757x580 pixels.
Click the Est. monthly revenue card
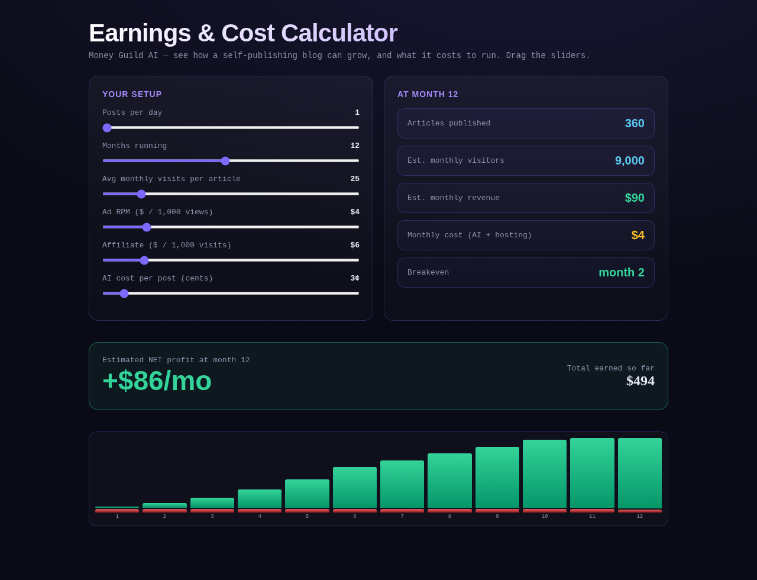pyautogui.click(x=526, y=198)
